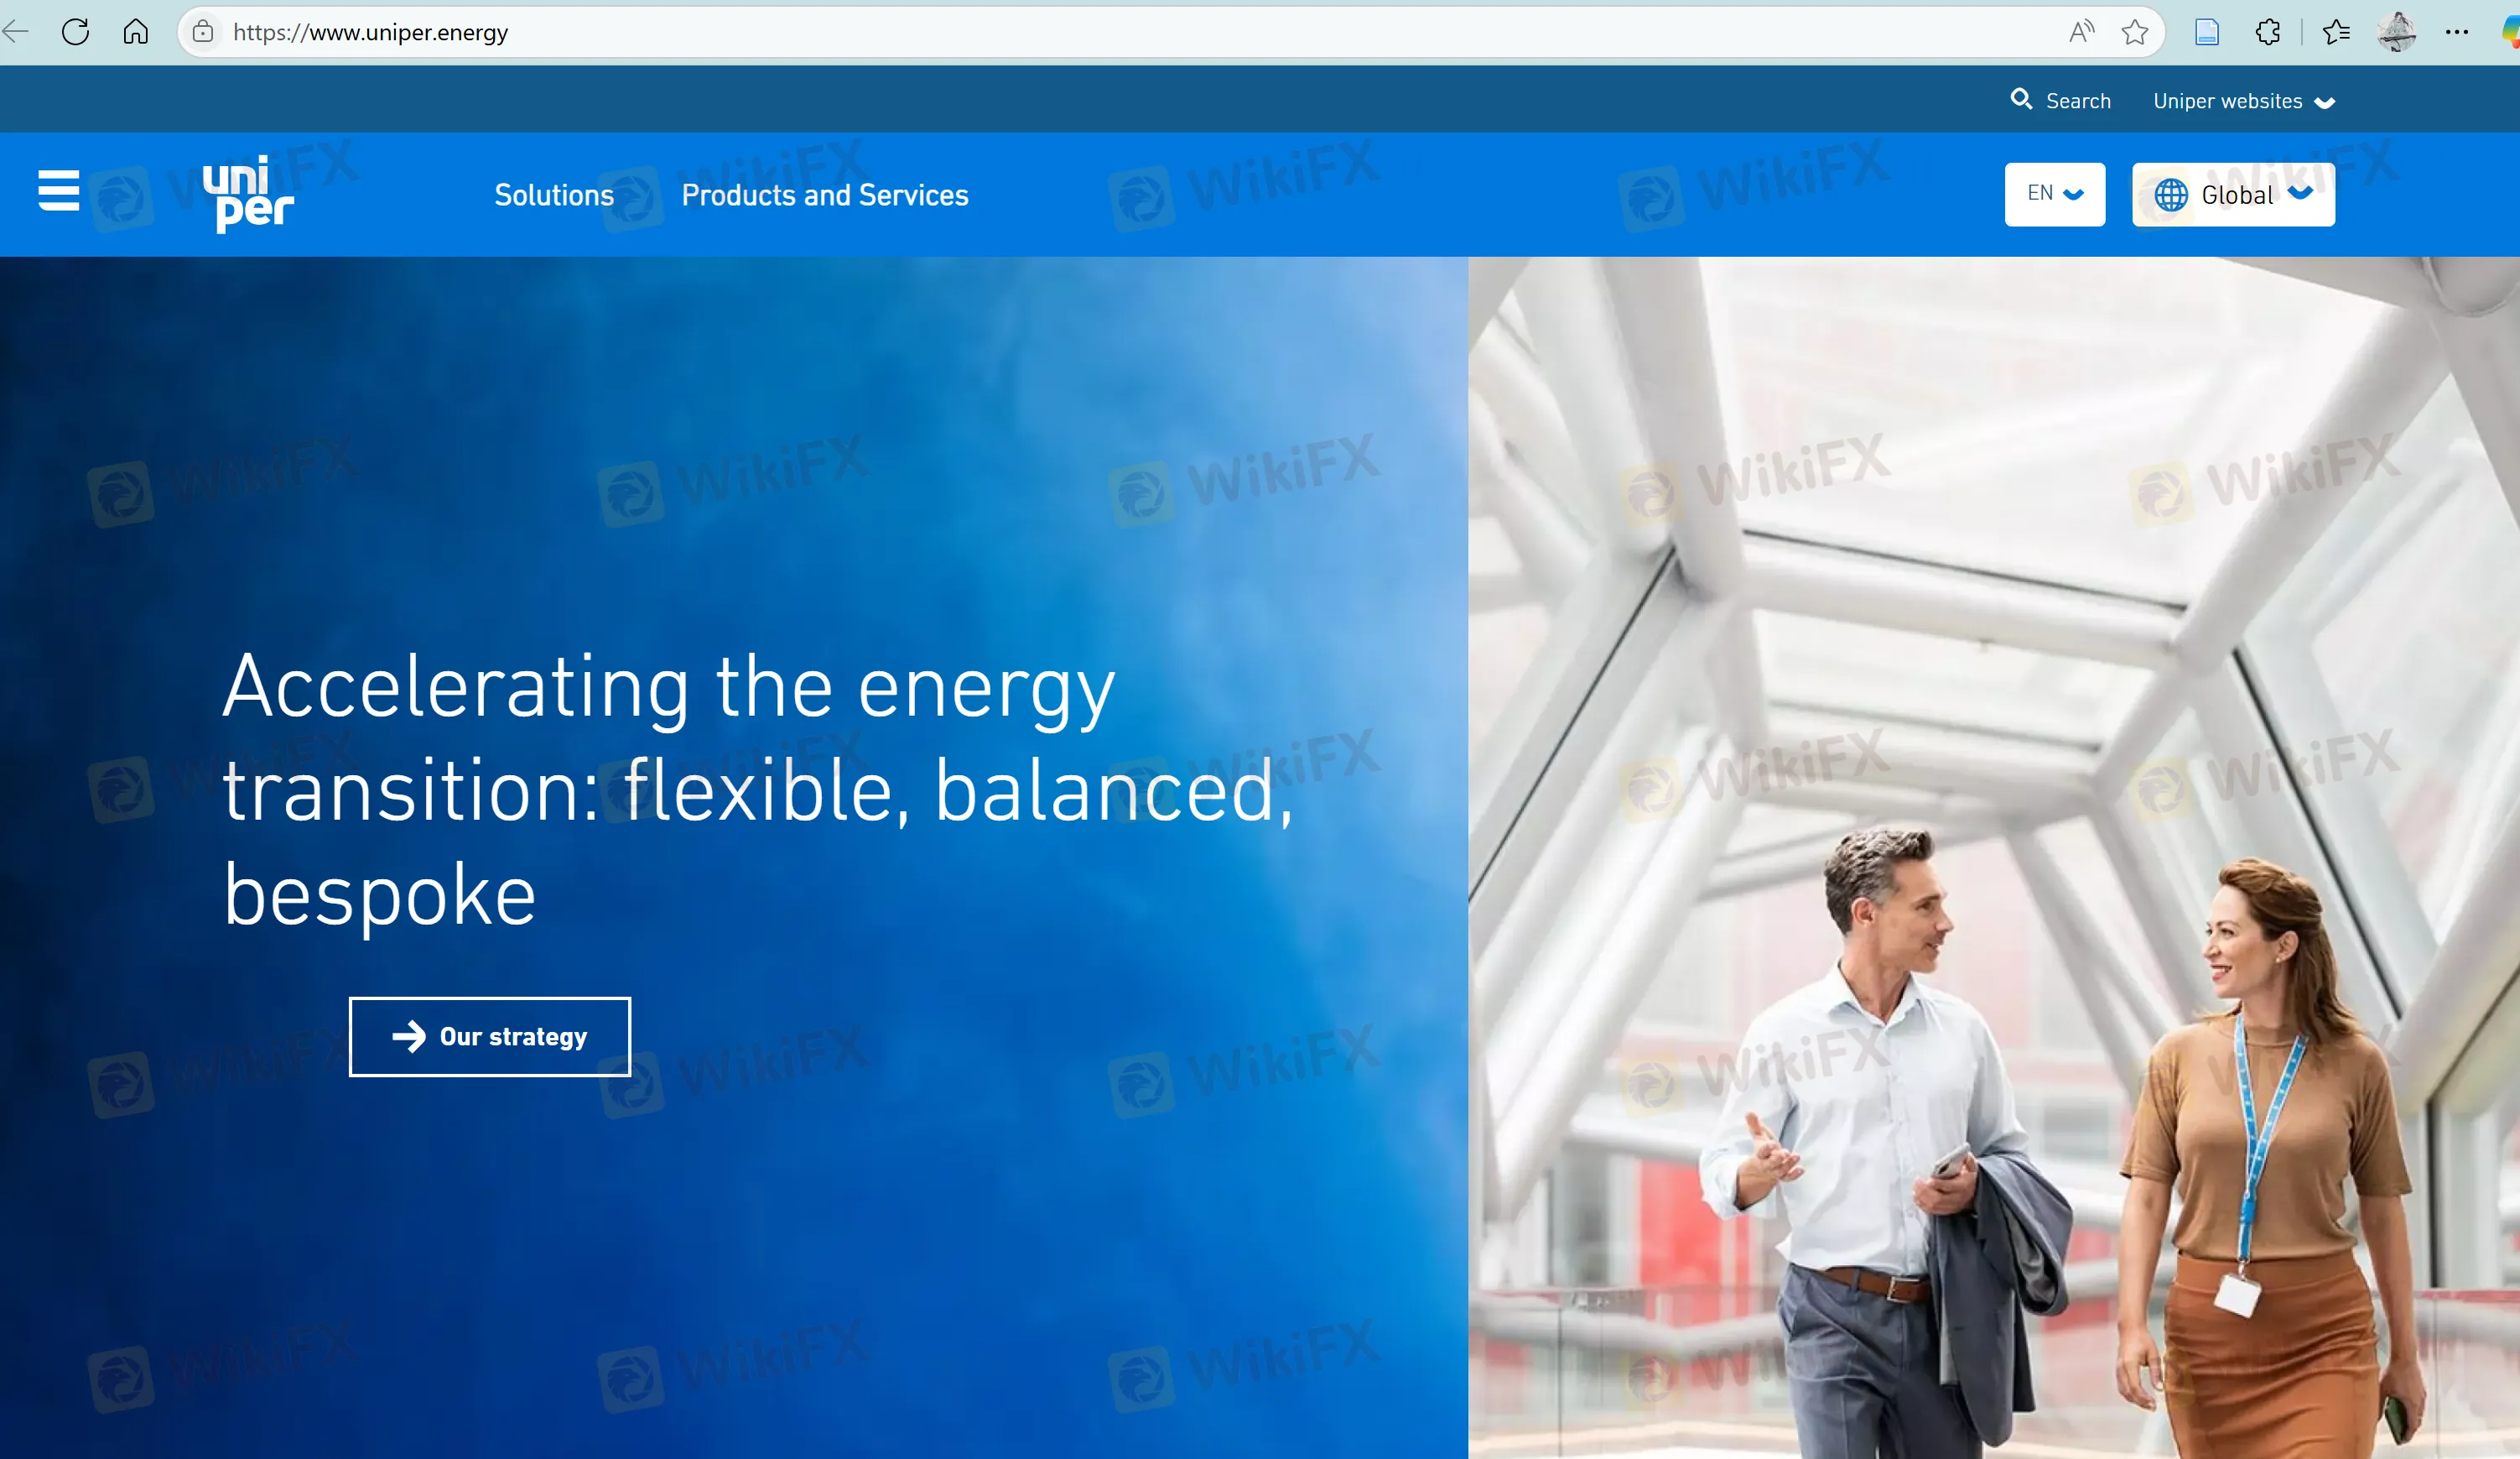Viewport: 2520px width, 1459px height.
Task: Open the browser Extensions icon
Action: (2268, 31)
